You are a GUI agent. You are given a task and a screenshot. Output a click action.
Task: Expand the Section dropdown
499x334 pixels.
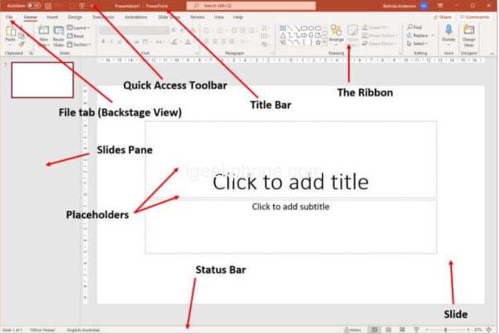click(80, 44)
